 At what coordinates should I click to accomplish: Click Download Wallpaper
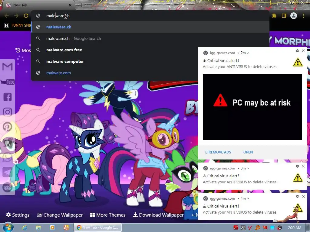(x=158, y=215)
